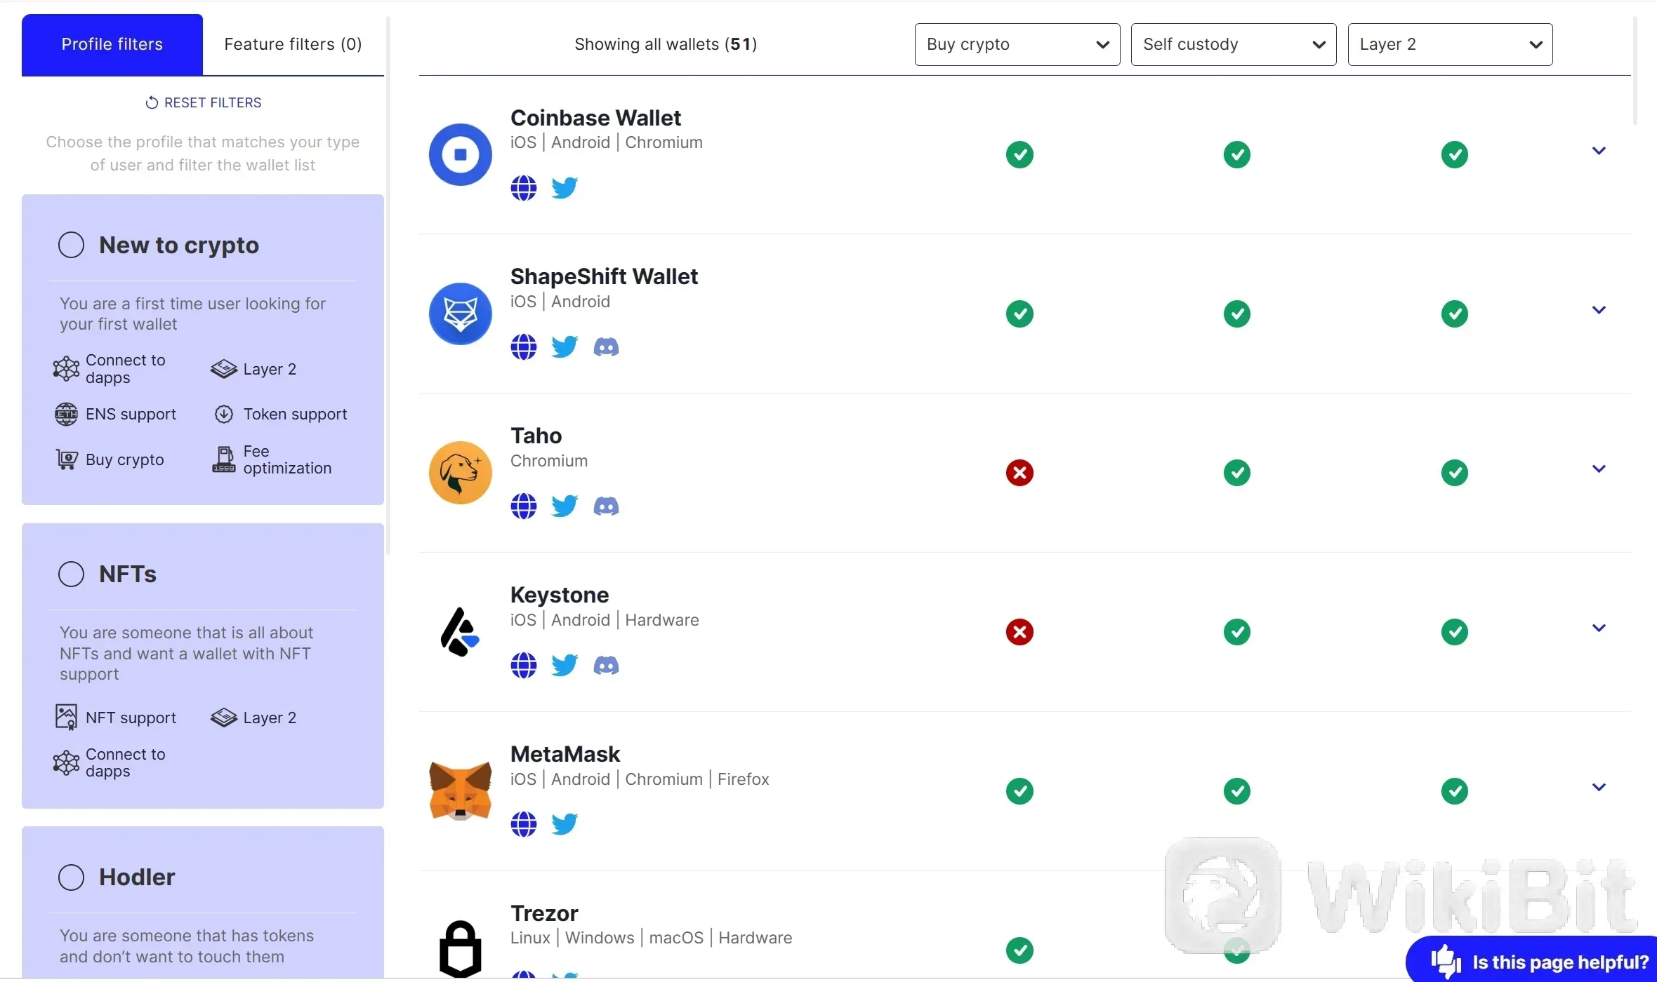Screen dimensions: 1657x982
Task: Click the Coinbase Wallet name
Action: click(595, 119)
